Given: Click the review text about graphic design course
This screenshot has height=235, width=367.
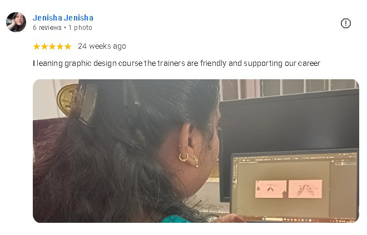Looking at the screenshot, I should 176,63.
